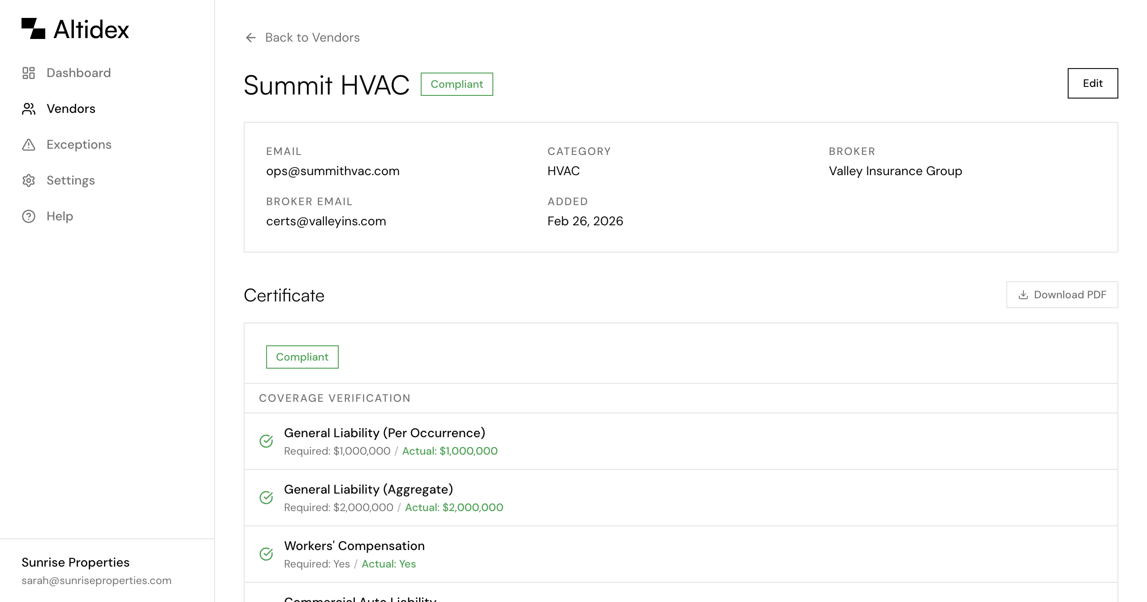
Task: Click the Sunrise Properties account name
Action: pos(75,562)
